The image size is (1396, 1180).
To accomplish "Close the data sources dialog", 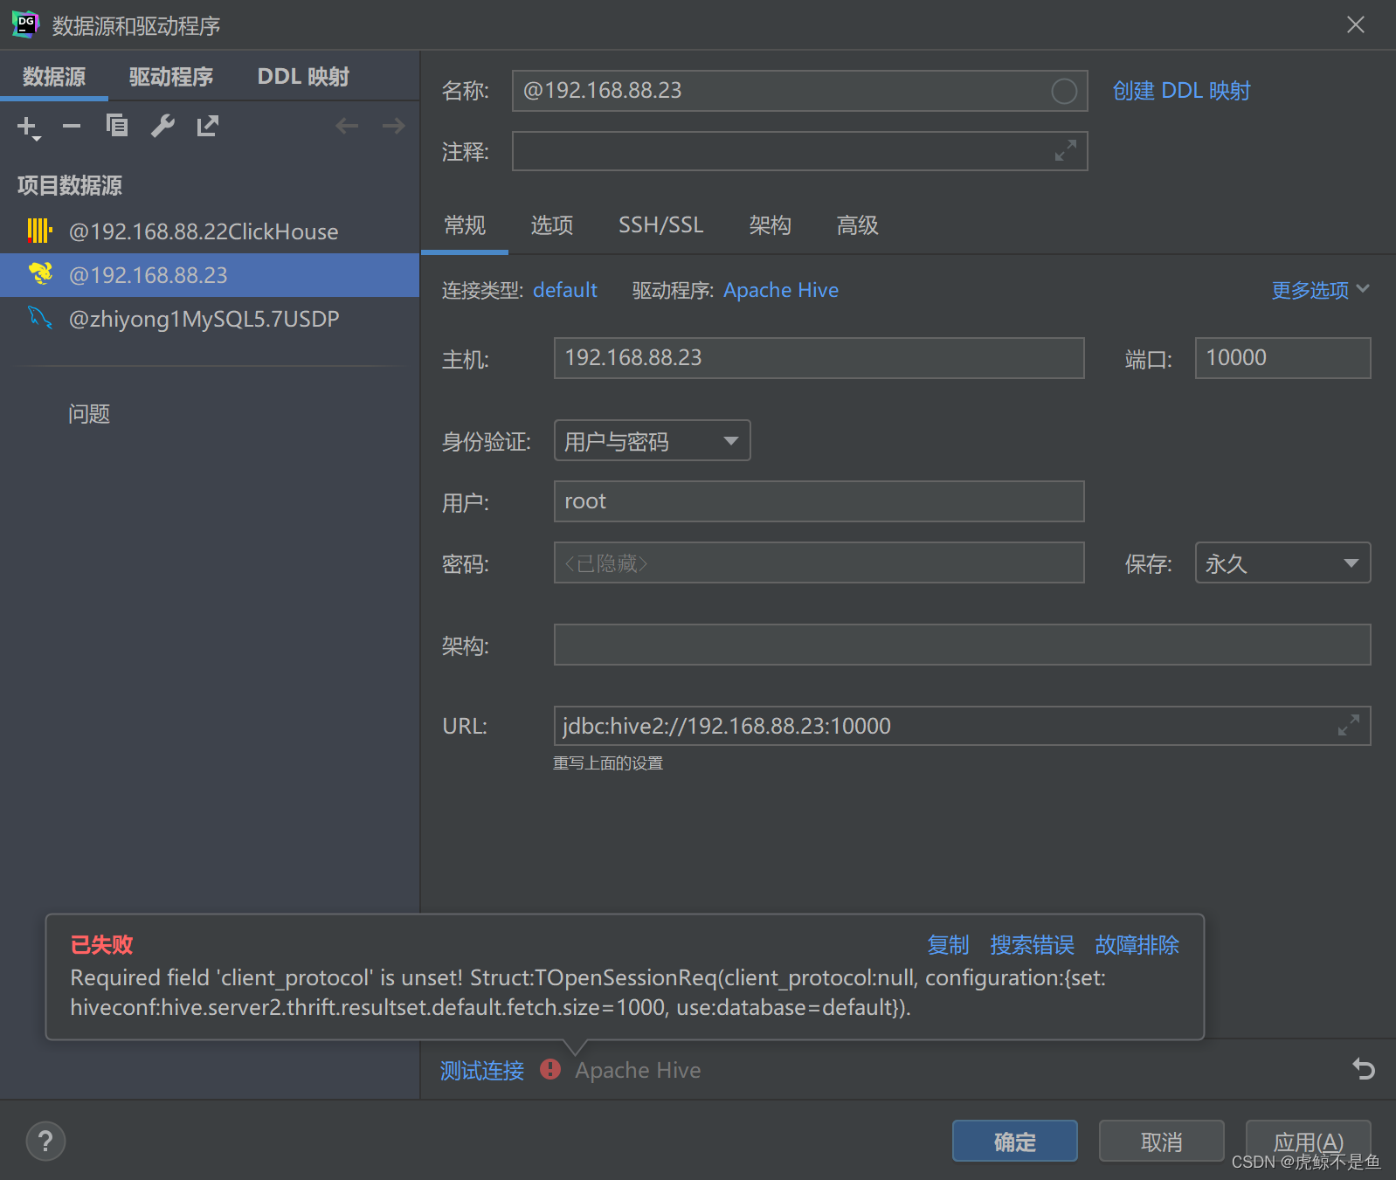I will (x=1355, y=24).
